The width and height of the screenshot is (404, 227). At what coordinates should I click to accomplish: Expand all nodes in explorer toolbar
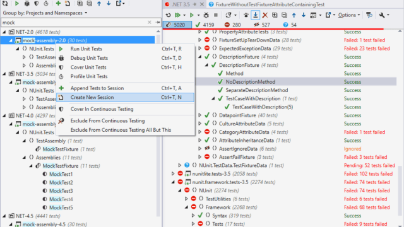[80, 3]
